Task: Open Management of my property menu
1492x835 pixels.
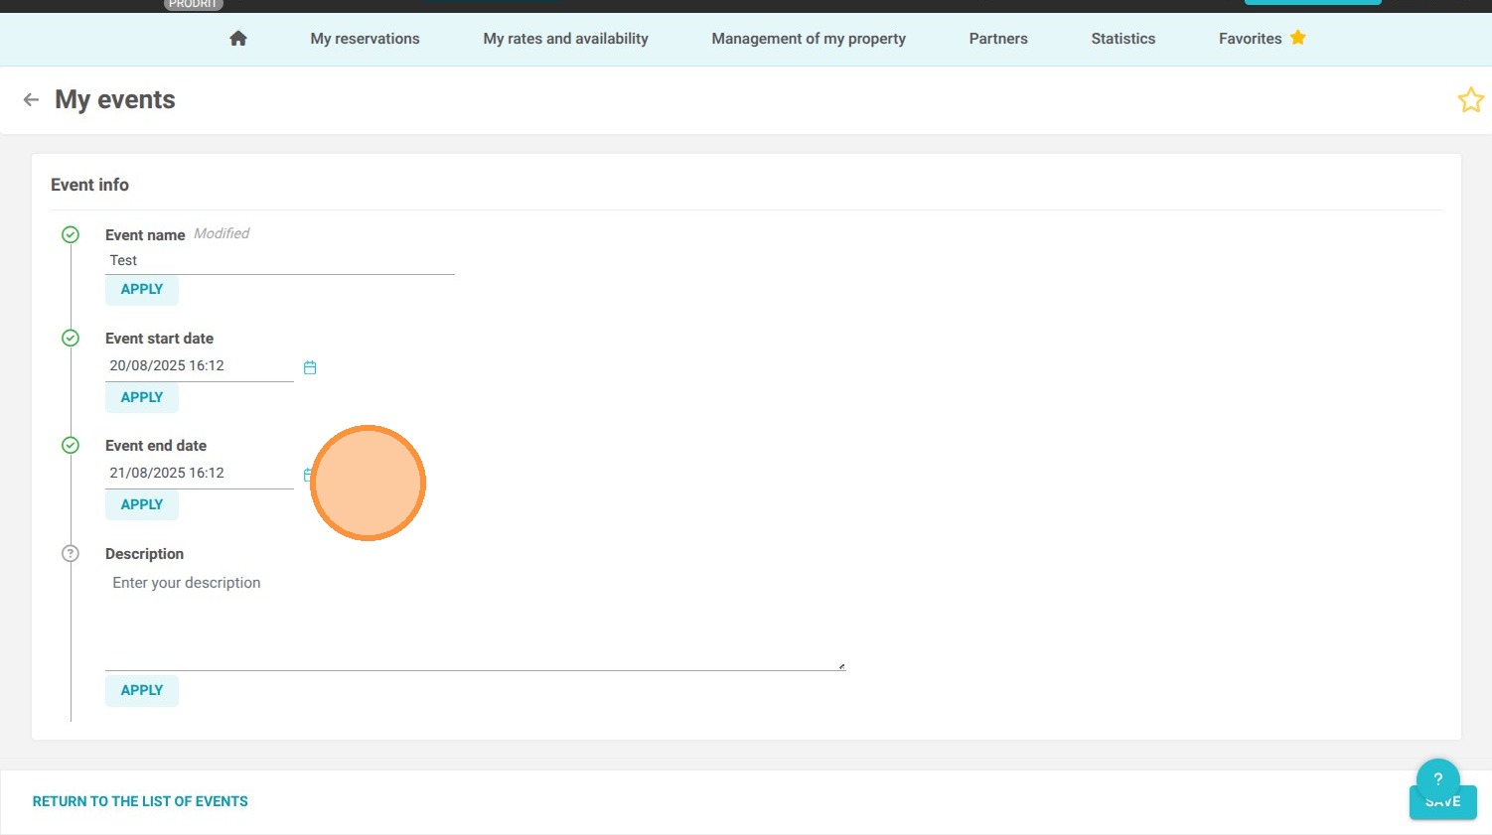Action: point(809,39)
